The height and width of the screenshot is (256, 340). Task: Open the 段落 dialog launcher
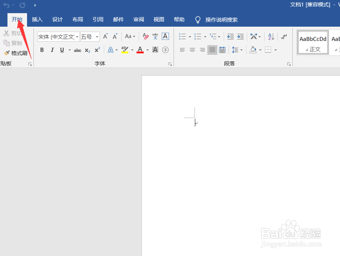pyautogui.click(x=289, y=64)
